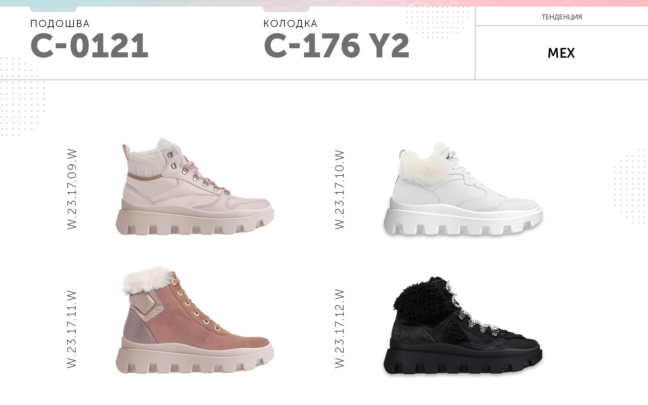
Task: Select the ПОДОШВА label
Action: click(x=60, y=24)
